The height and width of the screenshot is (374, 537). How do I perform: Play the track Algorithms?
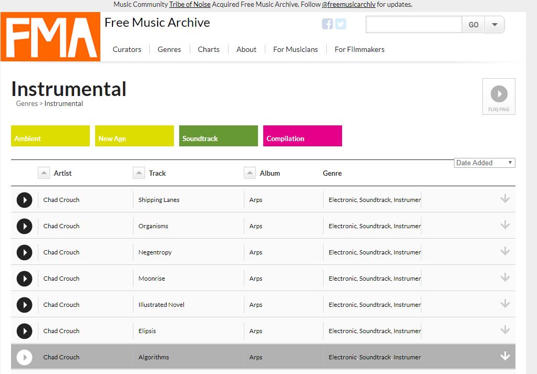click(x=24, y=357)
